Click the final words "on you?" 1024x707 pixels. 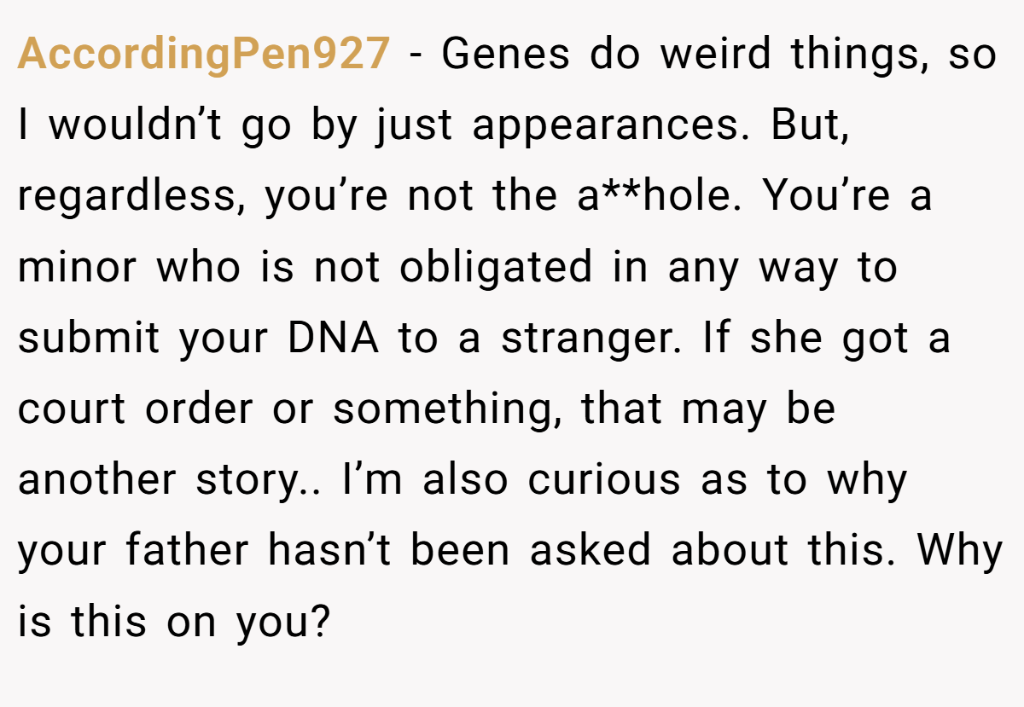click(248, 623)
